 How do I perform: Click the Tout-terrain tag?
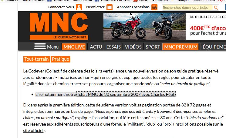(x=36, y=59)
